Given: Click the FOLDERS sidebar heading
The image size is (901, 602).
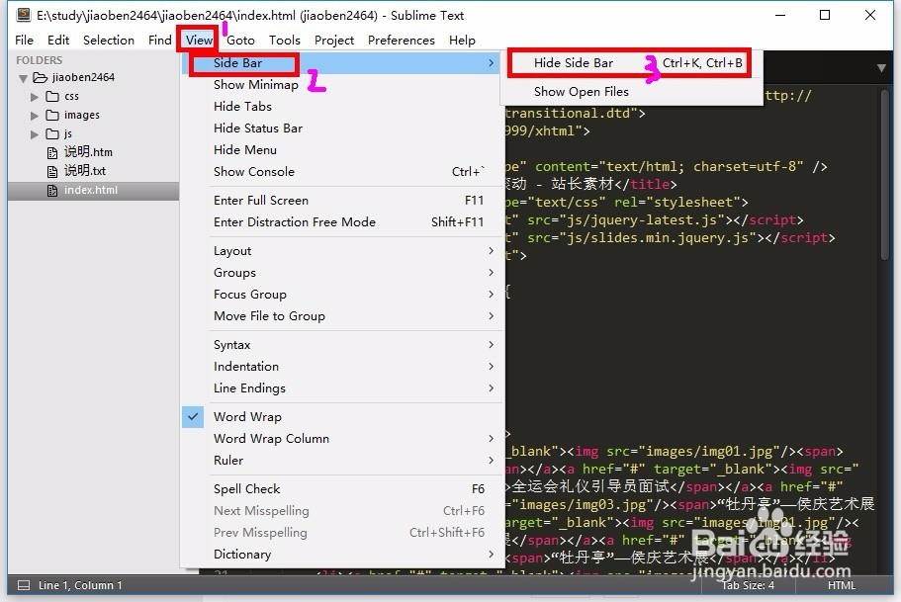Looking at the screenshot, I should pos(40,60).
